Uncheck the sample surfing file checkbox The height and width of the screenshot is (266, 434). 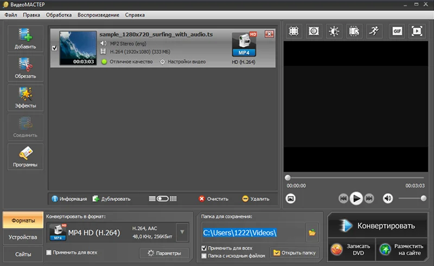coord(55,48)
